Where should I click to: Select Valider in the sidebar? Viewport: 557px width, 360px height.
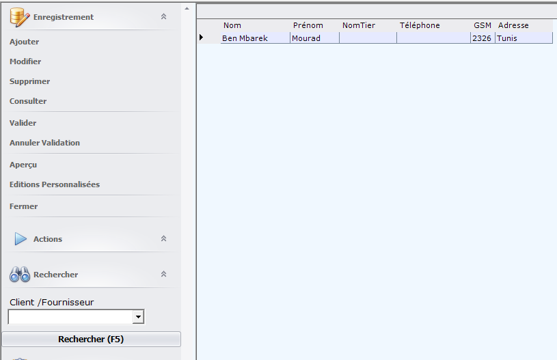23,123
